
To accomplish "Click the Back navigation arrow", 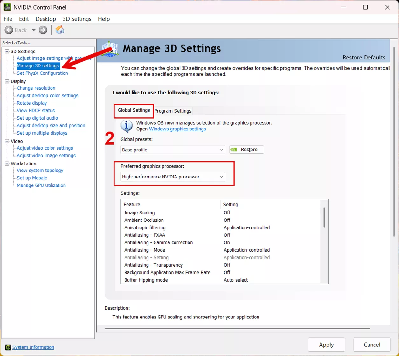I will click(x=9, y=30).
